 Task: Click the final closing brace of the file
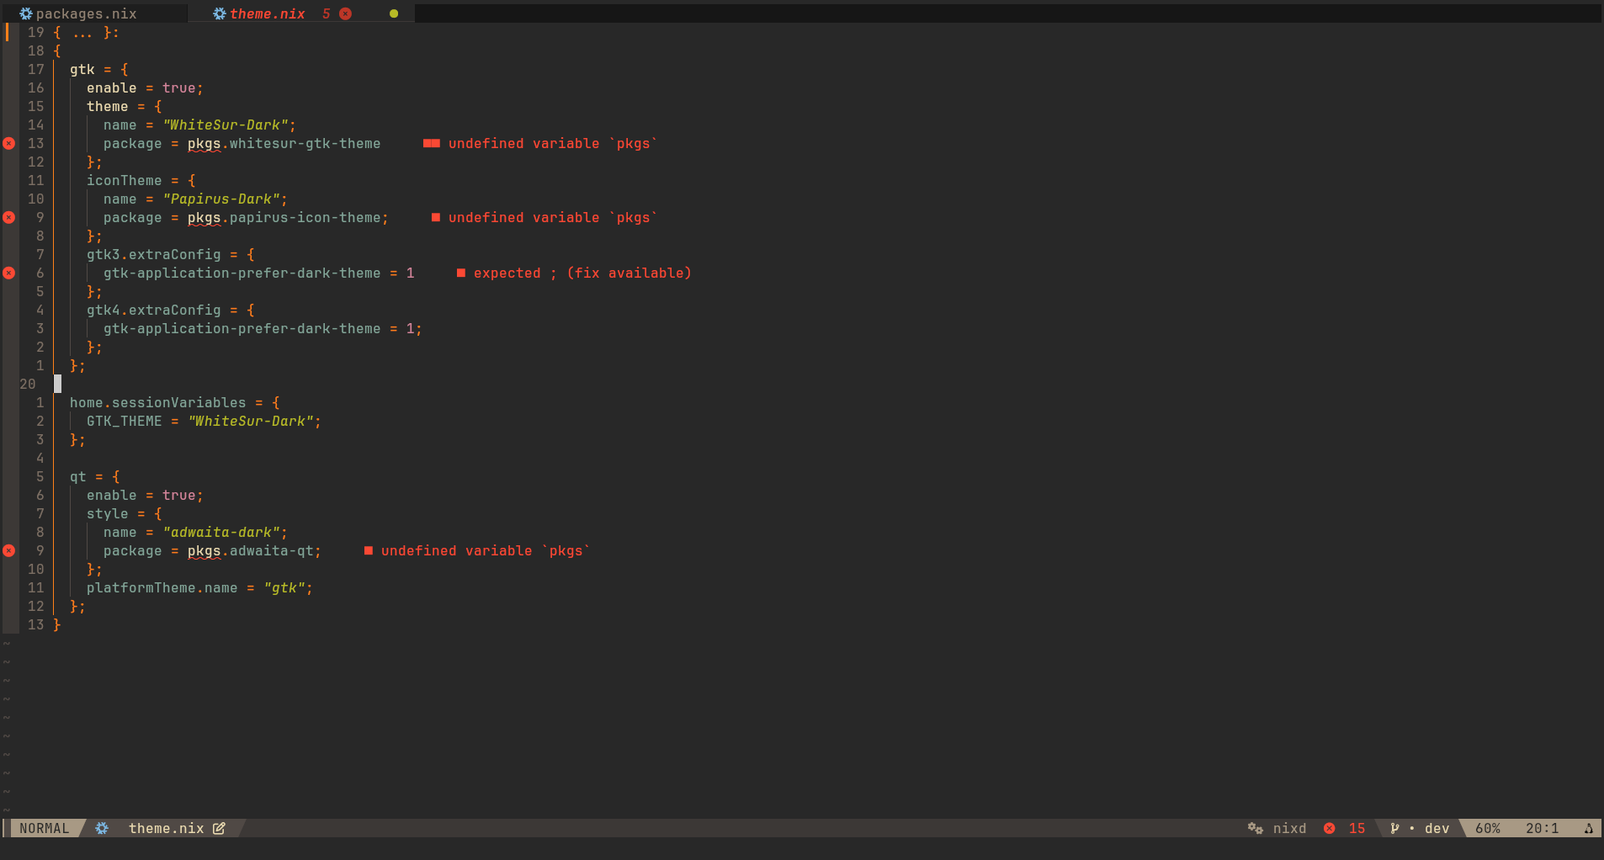pyautogui.click(x=56, y=624)
